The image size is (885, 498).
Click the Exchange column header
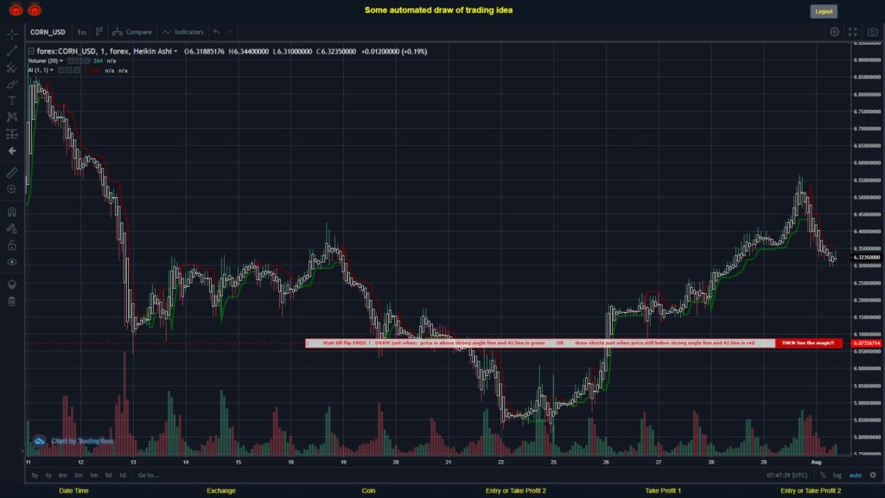coord(221,491)
